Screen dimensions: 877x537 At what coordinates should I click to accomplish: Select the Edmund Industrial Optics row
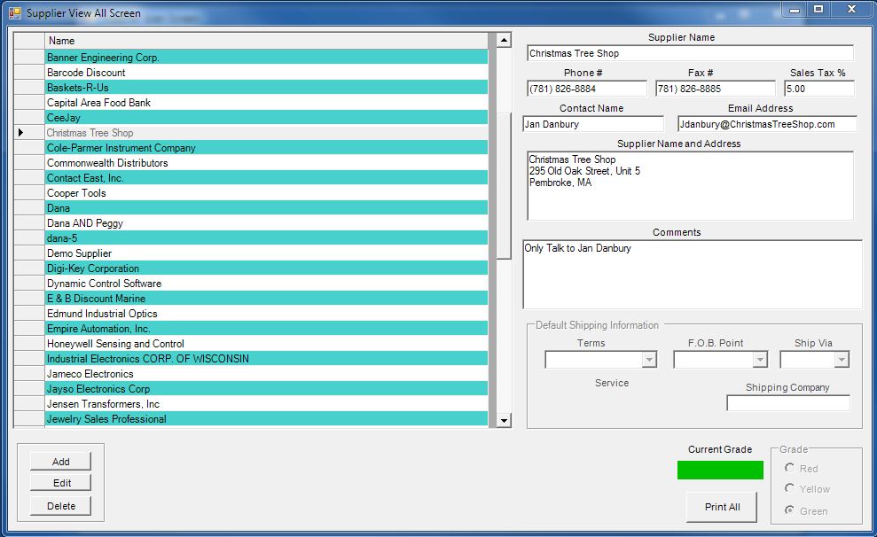266,314
